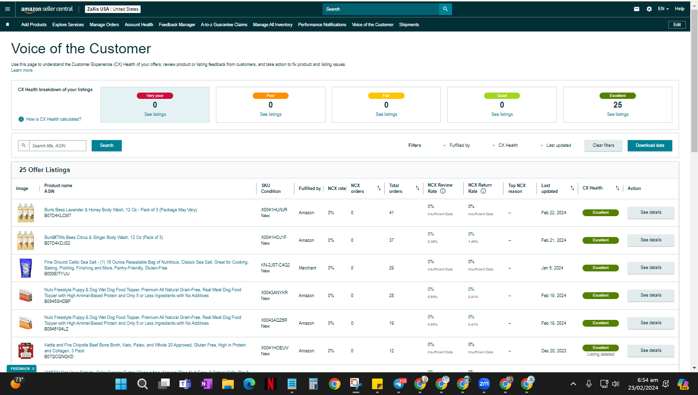The width and height of the screenshot is (698, 395).
Task: Open Microsoft Edge from the taskbar
Action: click(249, 384)
